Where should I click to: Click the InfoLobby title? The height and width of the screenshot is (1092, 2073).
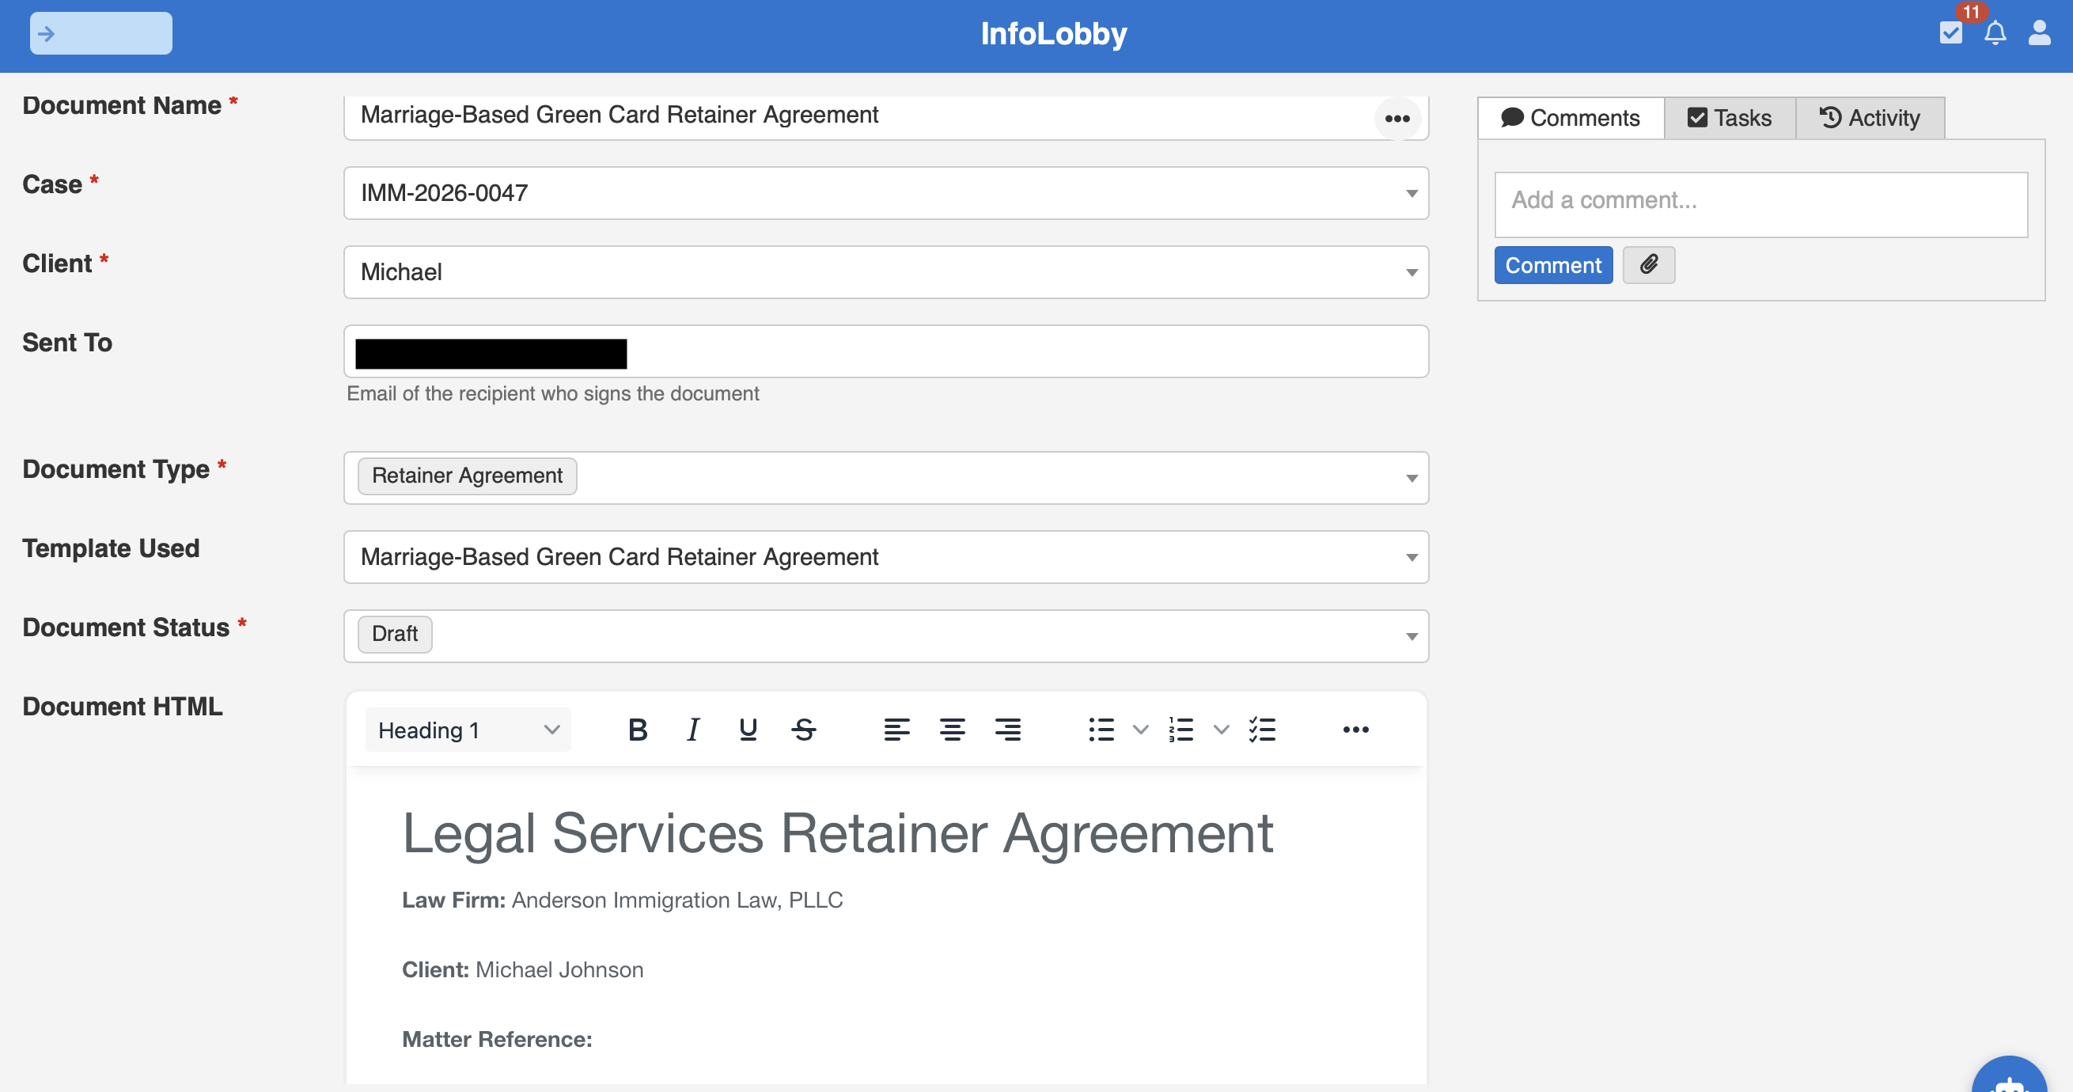pos(1053,34)
